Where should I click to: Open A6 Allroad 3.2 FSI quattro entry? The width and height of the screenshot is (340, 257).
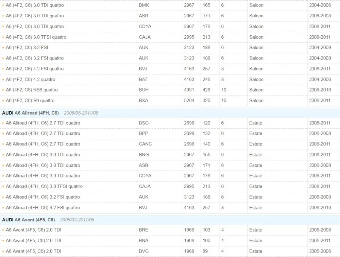[x=43, y=197]
